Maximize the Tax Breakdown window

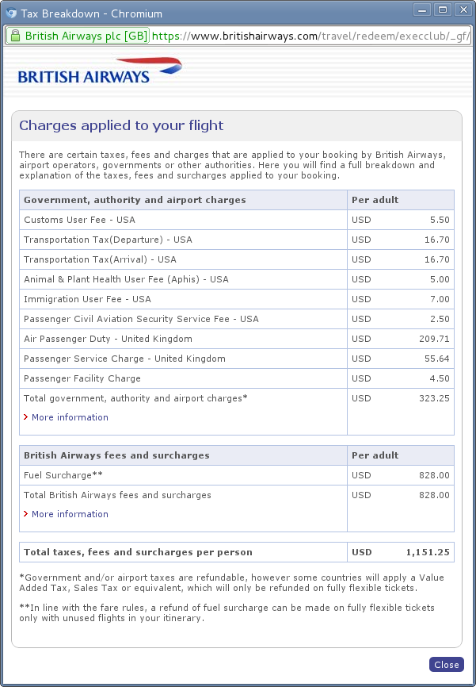tap(443, 10)
